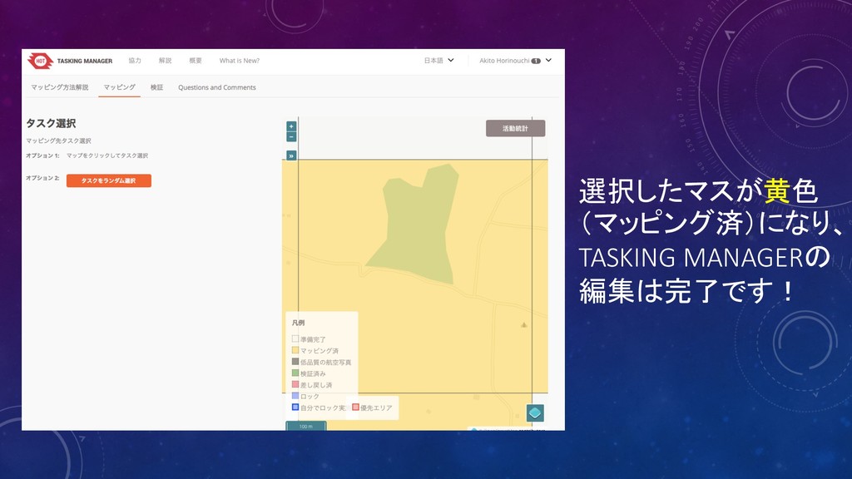
Task: Open What is New? link
Action: pos(239,60)
